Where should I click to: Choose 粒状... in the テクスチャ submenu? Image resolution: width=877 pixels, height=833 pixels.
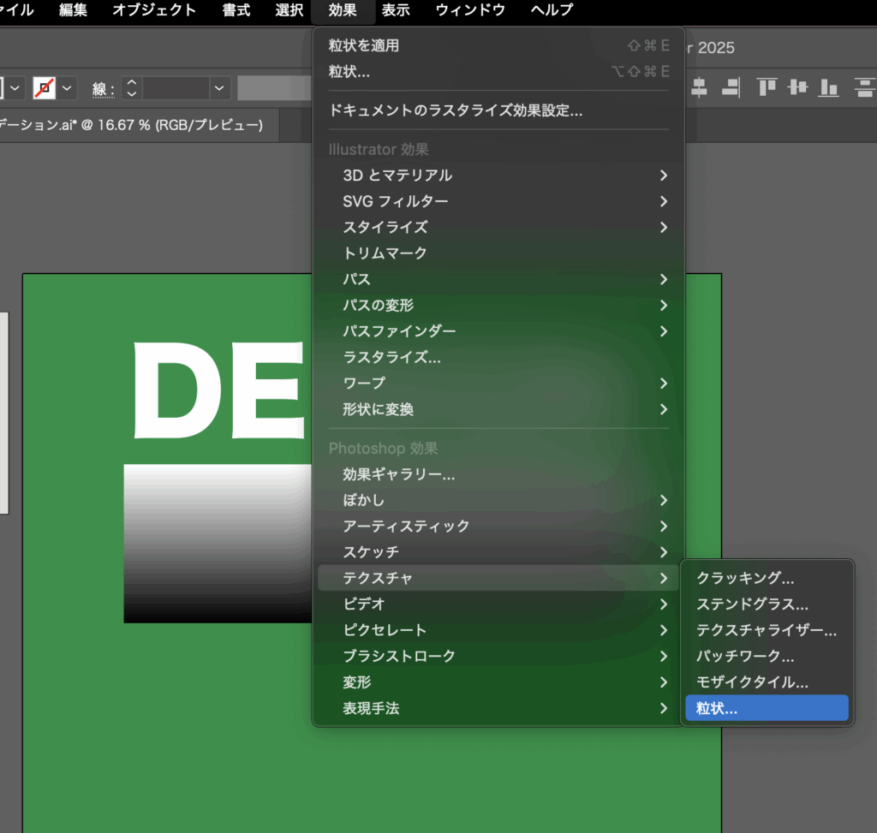click(x=767, y=708)
